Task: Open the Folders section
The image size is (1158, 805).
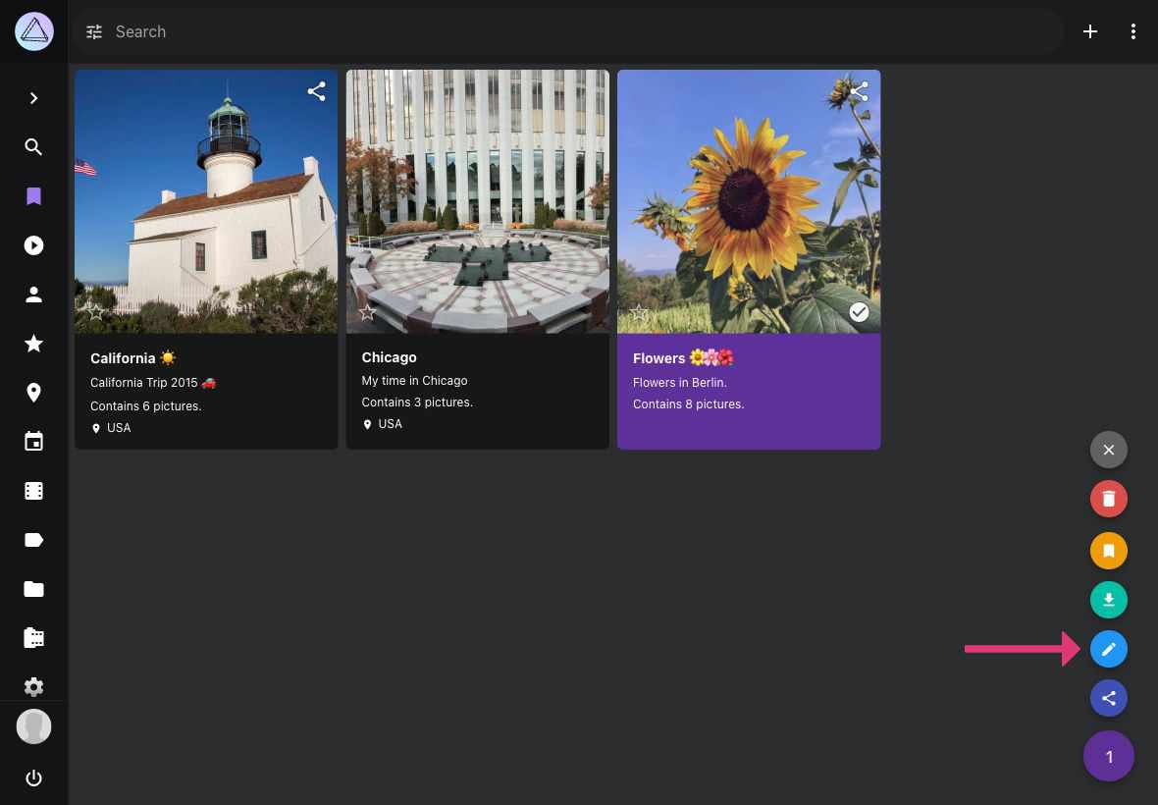Action: pyautogui.click(x=33, y=588)
